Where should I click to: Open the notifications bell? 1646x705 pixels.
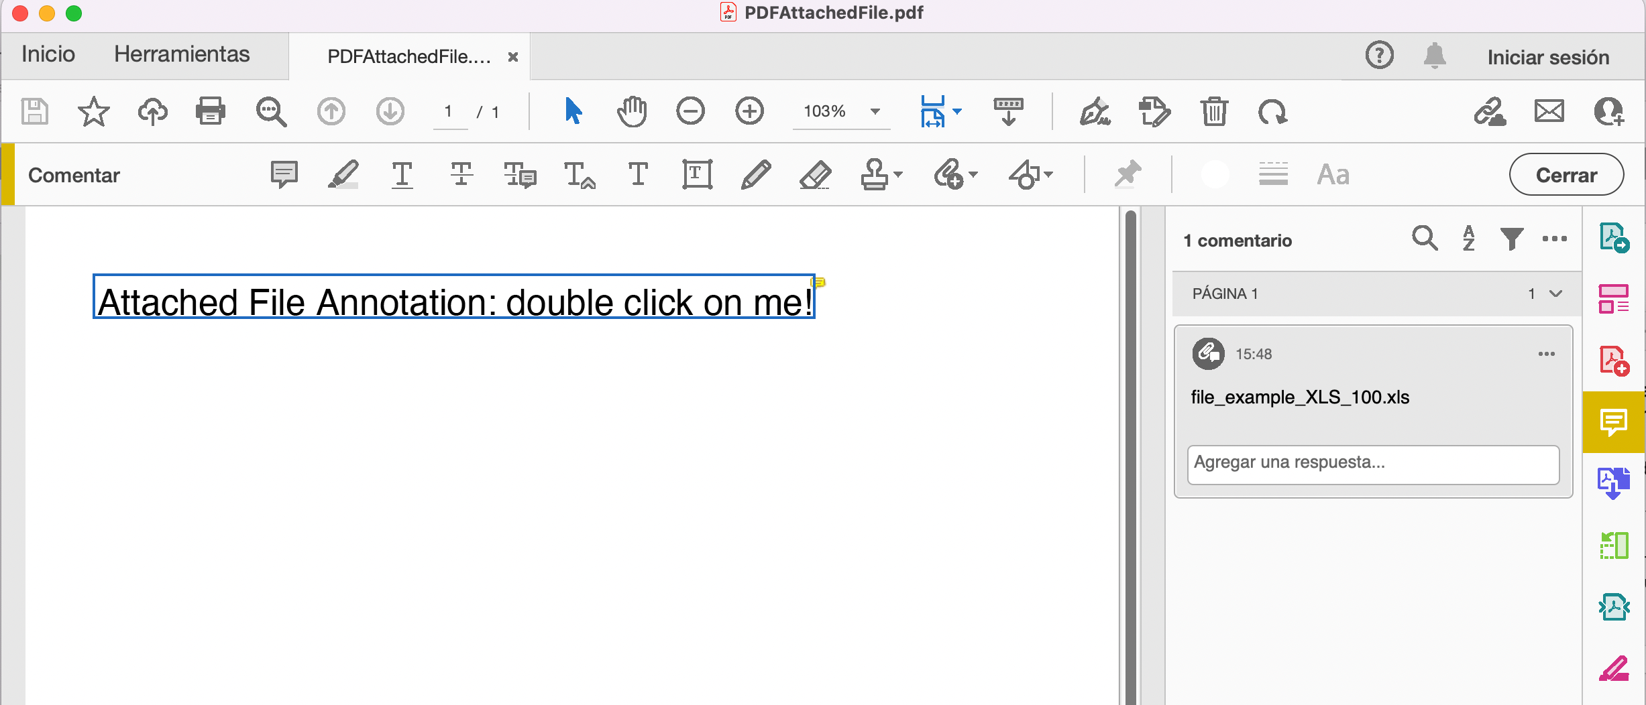click(1435, 55)
